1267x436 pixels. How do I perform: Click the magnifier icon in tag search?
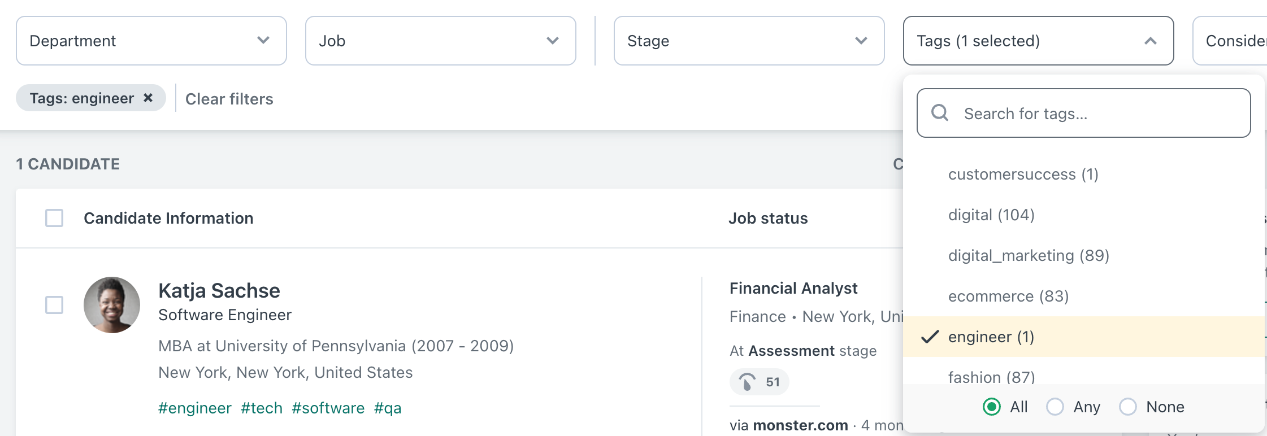click(x=940, y=113)
